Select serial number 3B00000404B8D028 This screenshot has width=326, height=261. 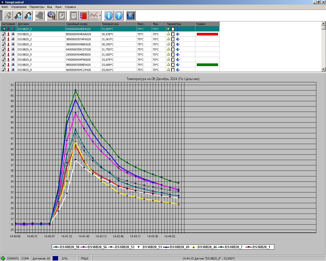78,44
